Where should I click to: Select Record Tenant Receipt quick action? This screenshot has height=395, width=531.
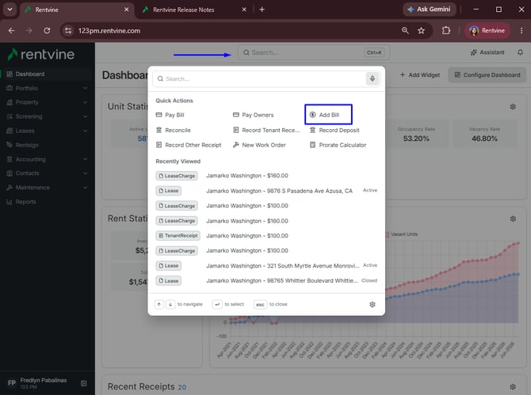266,130
